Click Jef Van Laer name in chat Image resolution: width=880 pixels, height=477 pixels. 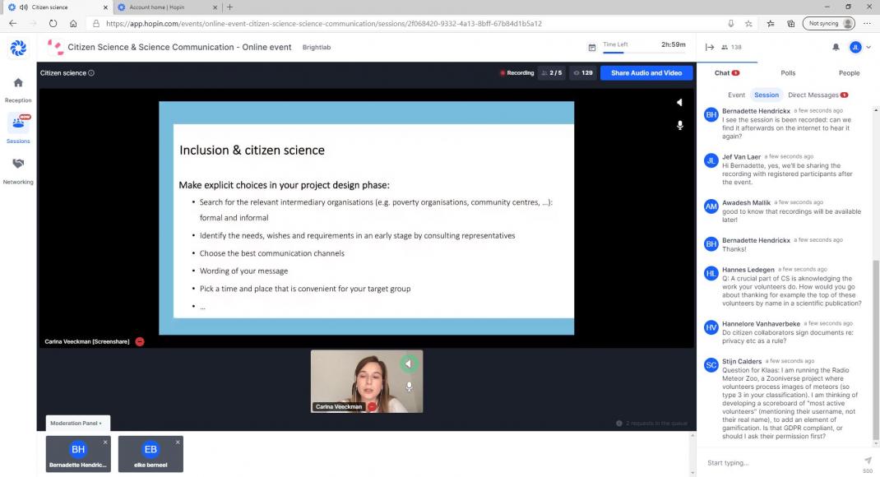click(x=741, y=157)
